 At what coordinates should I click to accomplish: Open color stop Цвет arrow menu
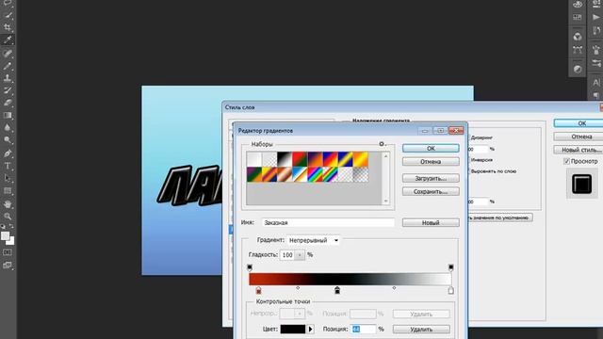[x=310, y=329]
